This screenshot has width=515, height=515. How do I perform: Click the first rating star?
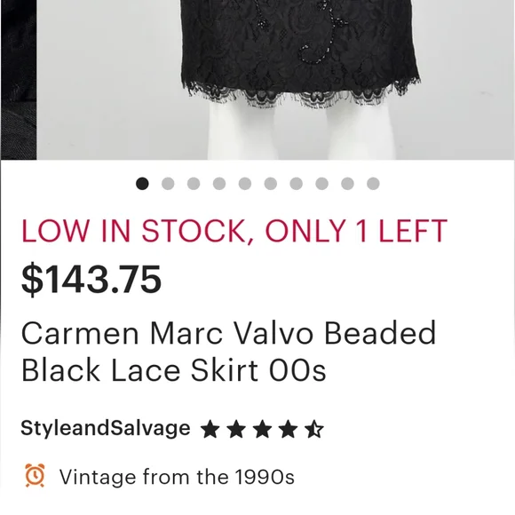210,429
